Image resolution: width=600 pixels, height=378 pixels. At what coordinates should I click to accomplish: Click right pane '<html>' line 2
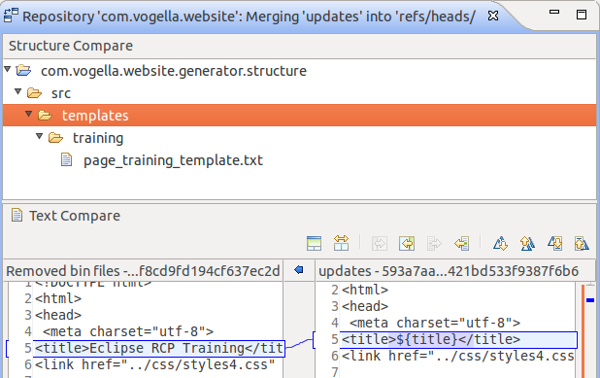365,290
